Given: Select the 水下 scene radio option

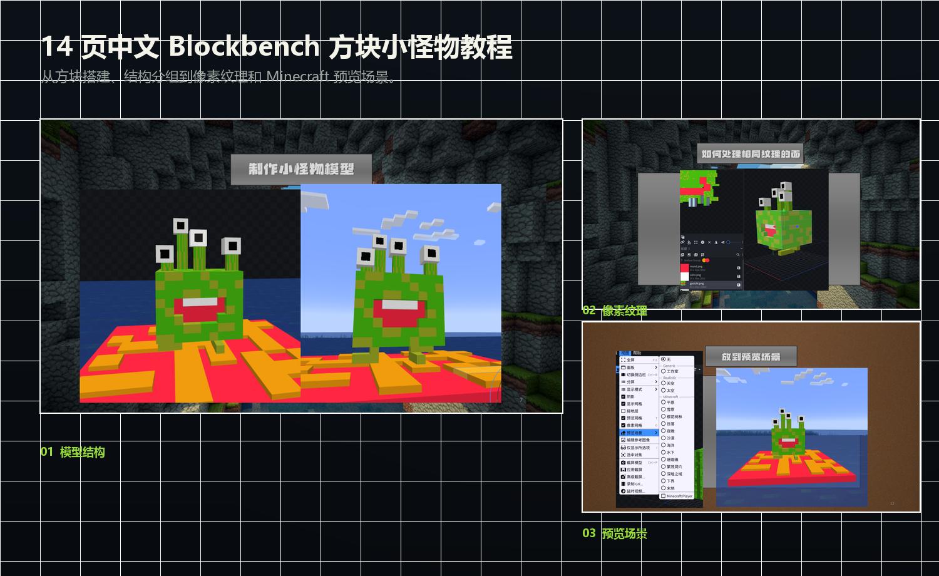Looking at the screenshot, I should click(663, 452).
